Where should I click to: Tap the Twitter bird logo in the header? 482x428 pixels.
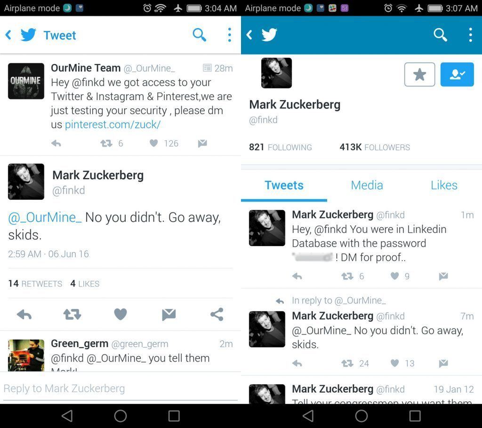[28, 34]
